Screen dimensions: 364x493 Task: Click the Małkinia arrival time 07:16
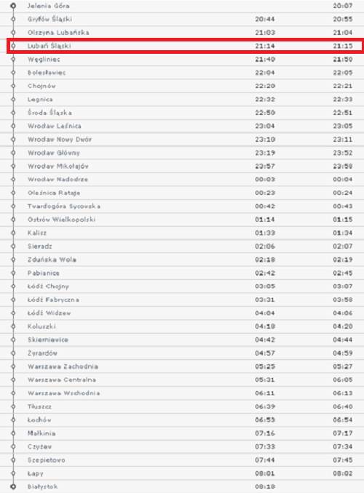[265, 433]
